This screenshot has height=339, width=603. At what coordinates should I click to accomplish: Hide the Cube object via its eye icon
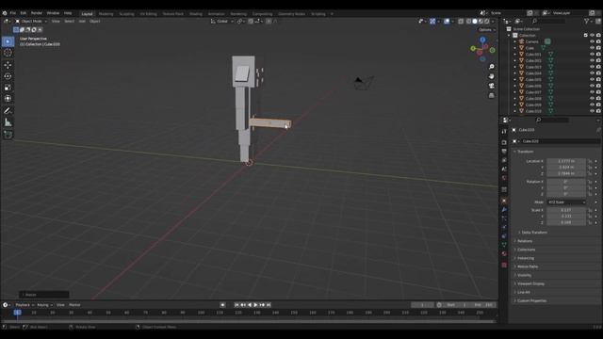pyautogui.click(x=592, y=48)
